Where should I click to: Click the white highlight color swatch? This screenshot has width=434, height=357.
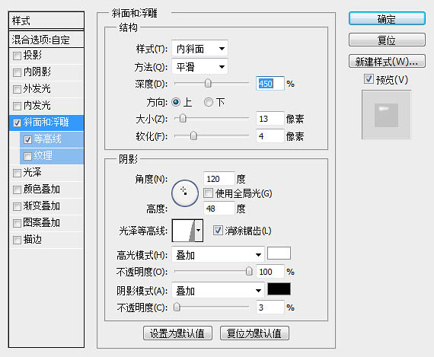click(279, 253)
